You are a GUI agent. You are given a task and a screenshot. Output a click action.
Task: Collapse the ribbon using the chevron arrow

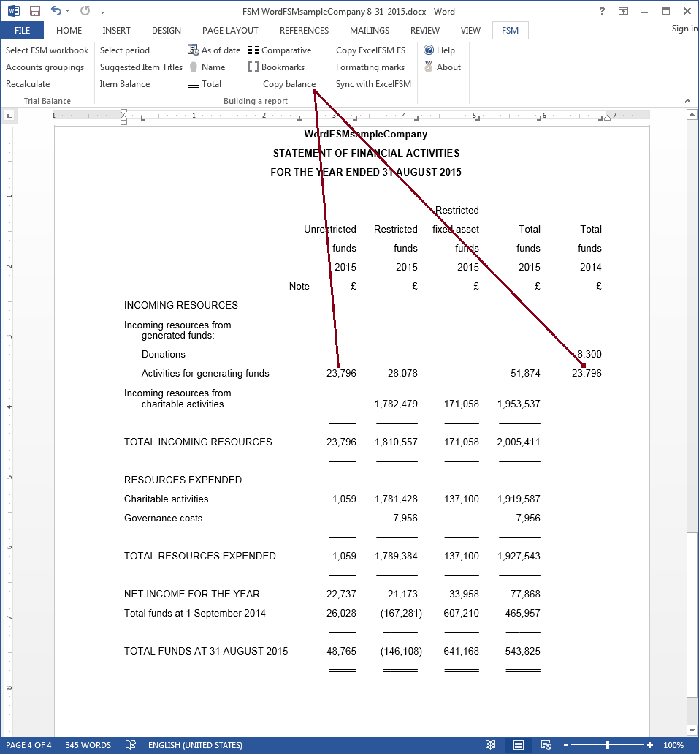687,101
